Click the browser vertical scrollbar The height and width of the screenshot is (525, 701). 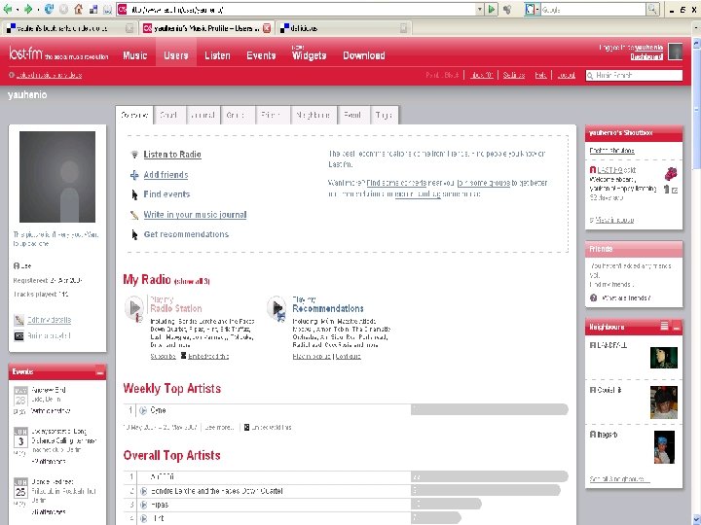pos(696,281)
